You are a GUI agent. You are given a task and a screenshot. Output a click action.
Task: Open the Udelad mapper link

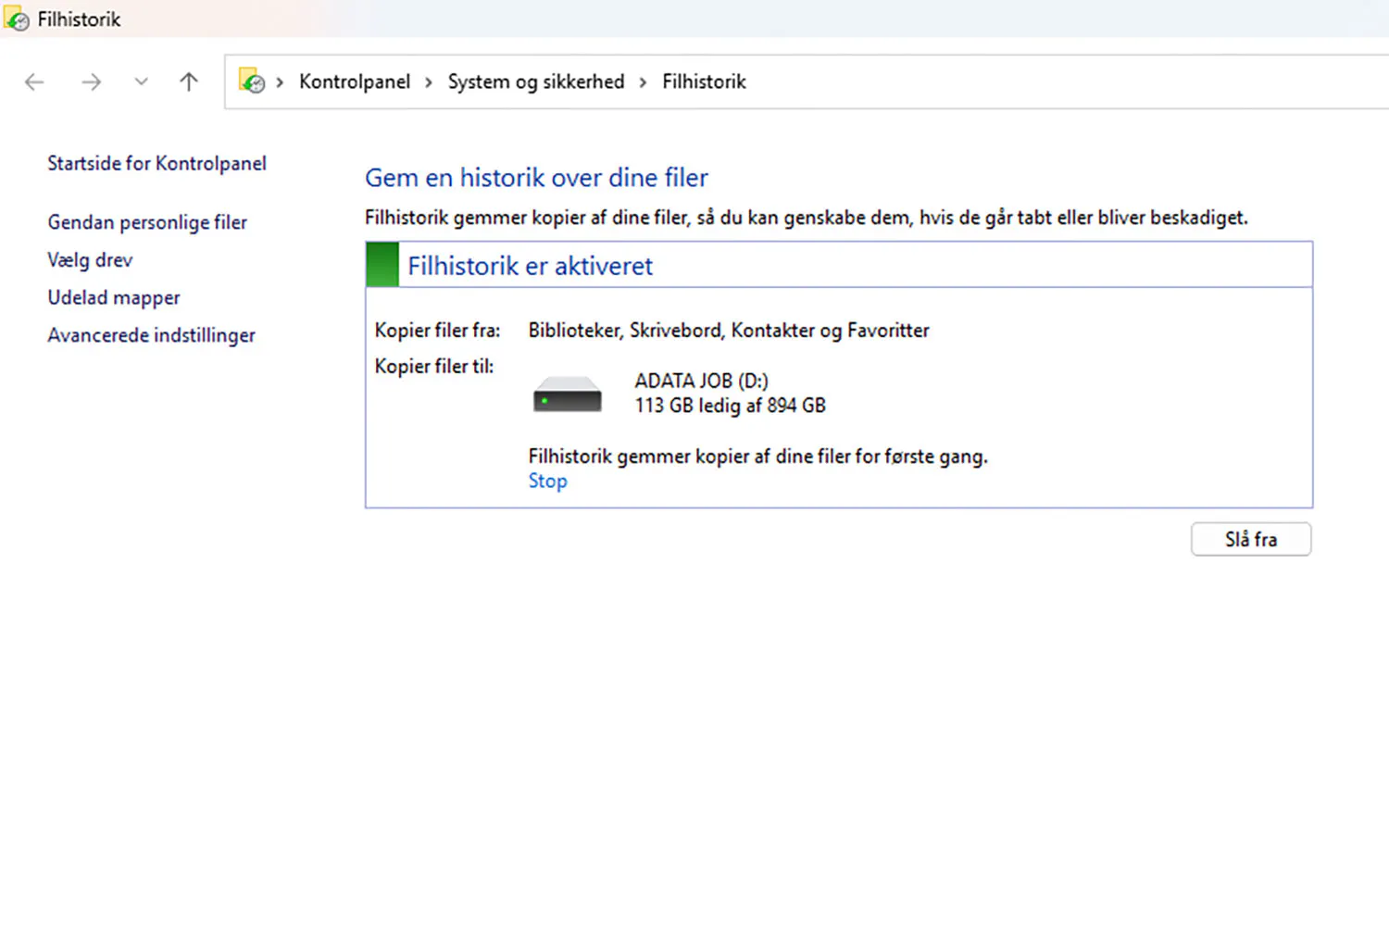114,298
